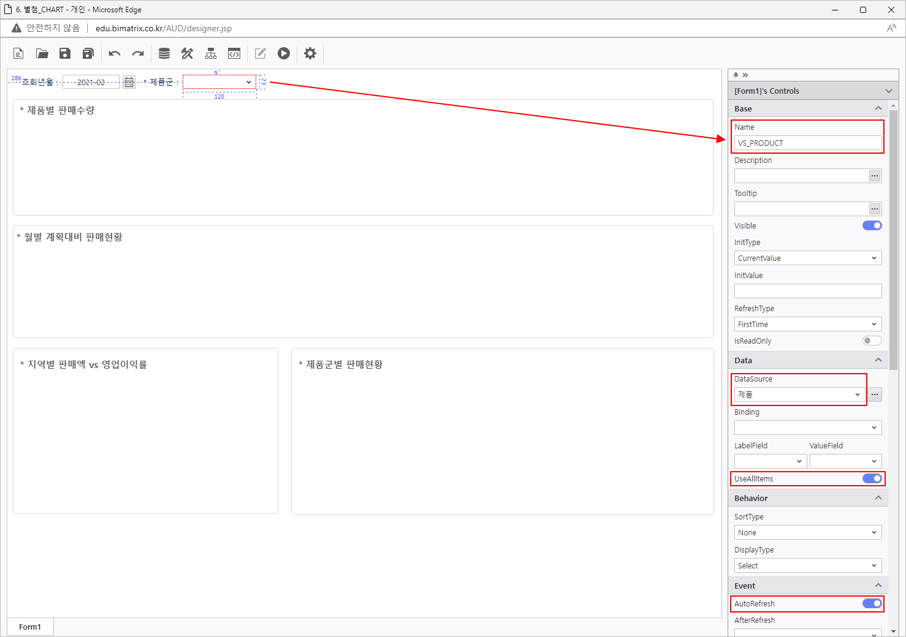Image resolution: width=906 pixels, height=637 pixels.
Task: Click the save disk icon
Action: [65, 54]
